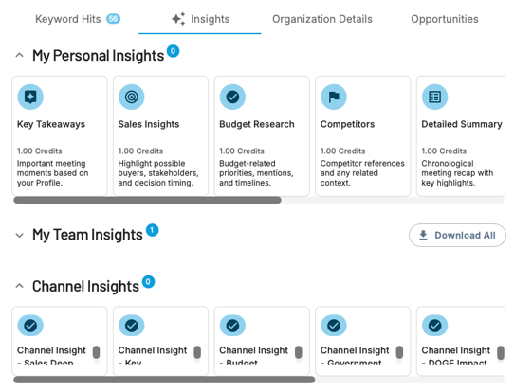Click the scroll handle in Channel Insight Sales card
Viewport: 514px width, 391px height.
click(96, 352)
